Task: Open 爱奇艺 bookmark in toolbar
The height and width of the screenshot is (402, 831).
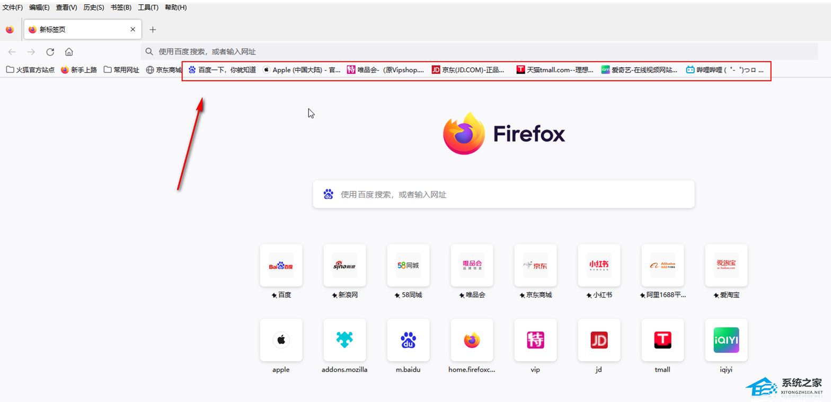Action: coord(639,69)
